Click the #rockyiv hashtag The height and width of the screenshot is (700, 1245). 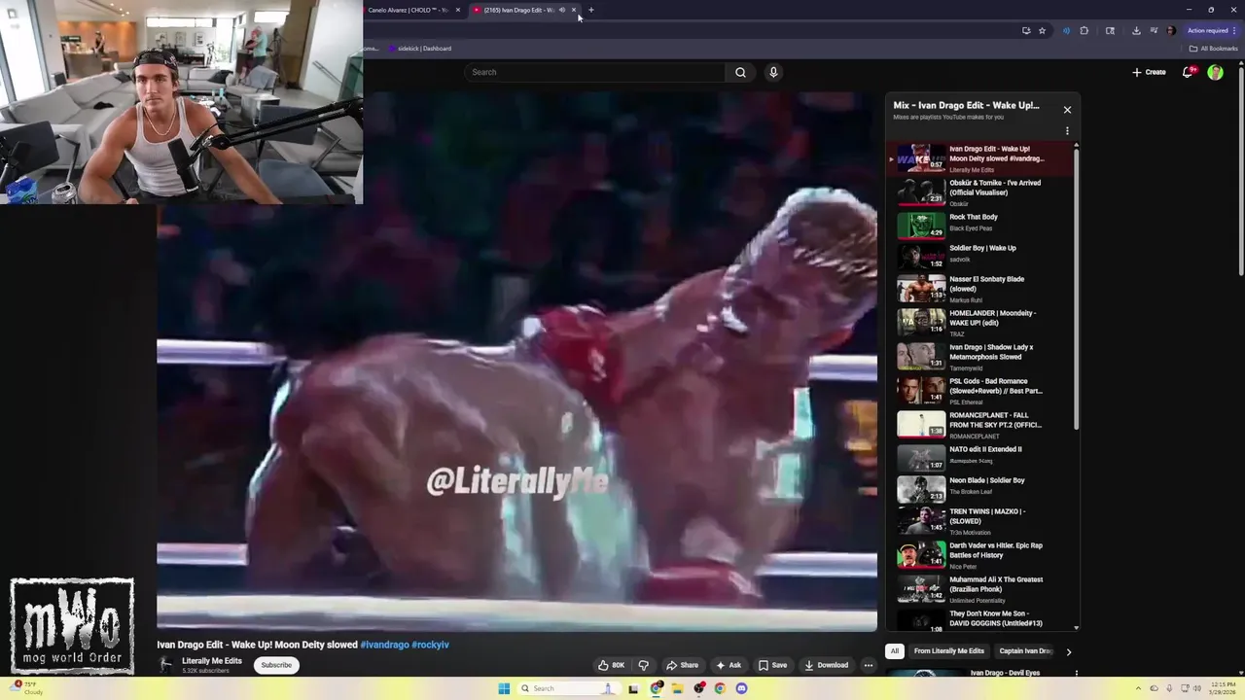[431, 645]
